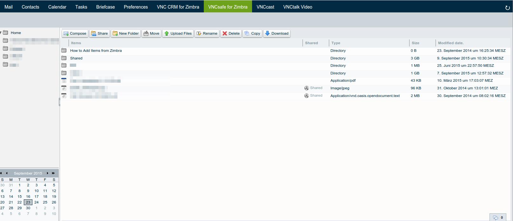Click the Shared globe icon in the opendocument row

307,96
